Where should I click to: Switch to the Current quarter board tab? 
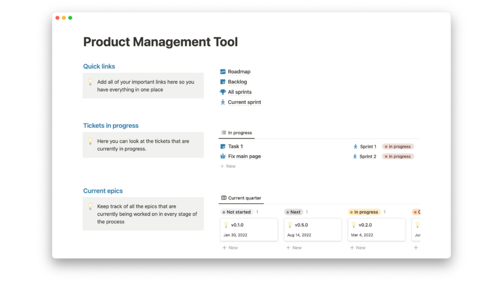click(241, 198)
